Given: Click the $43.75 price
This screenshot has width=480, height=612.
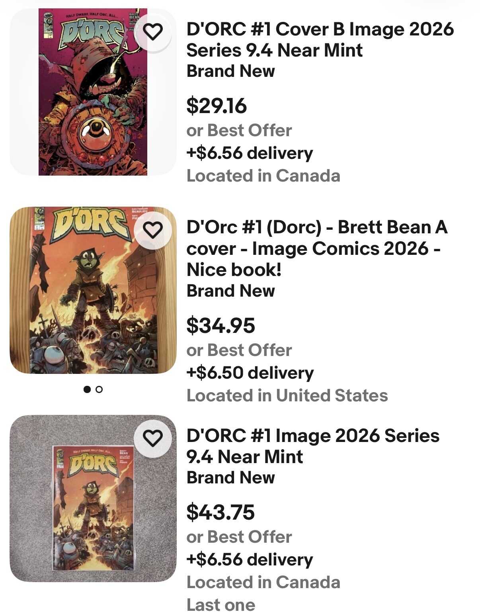Looking at the screenshot, I should (x=220, y=512).
